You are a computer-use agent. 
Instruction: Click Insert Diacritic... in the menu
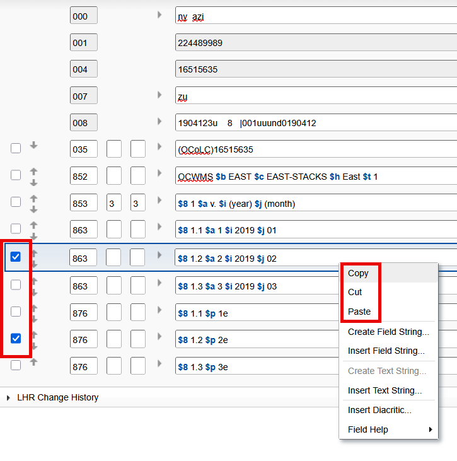coord(379,410)
